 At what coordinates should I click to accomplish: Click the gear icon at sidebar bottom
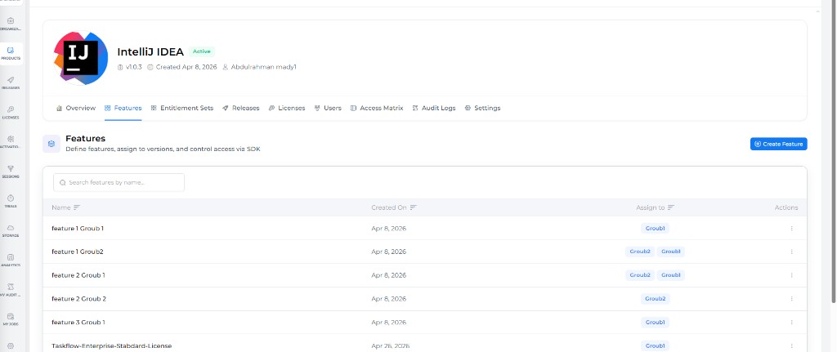coord(11,345)
